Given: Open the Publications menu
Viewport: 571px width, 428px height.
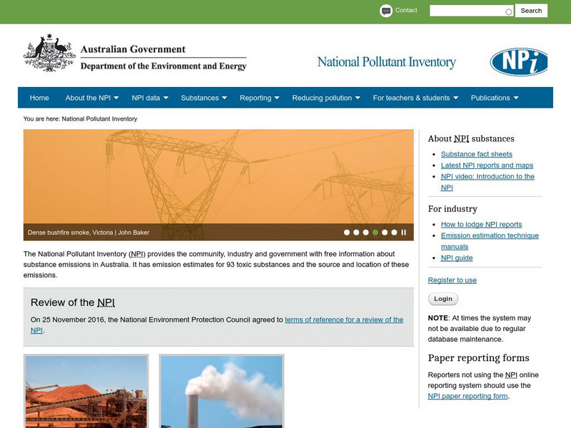Looking at the screenshot, I should pos(490,98).
